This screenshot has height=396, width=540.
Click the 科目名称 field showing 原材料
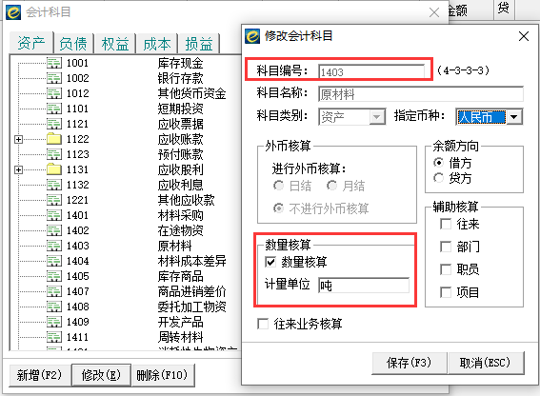pos(421,94)
